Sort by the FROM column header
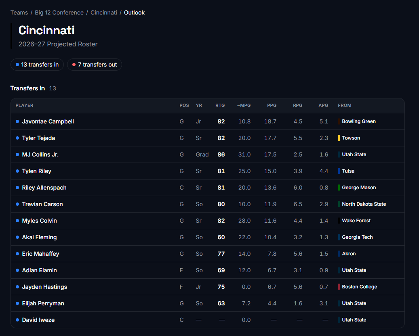 pyautogui.click(x=344, y=105)
